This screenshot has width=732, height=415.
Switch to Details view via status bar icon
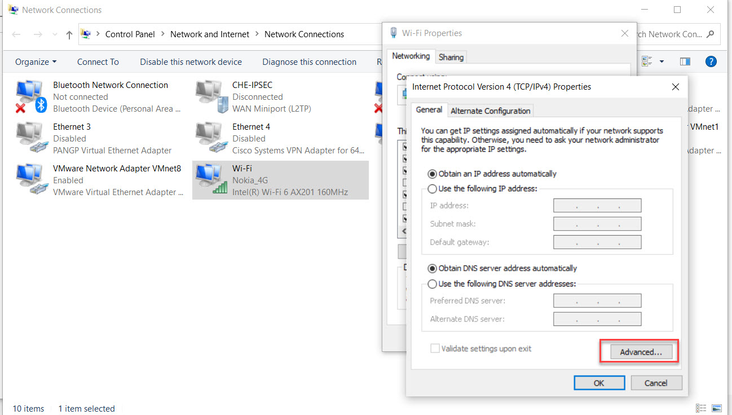point(701,408)
